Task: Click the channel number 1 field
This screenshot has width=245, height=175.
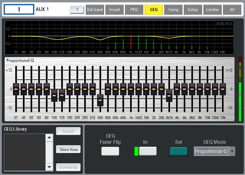Action: [19, 10]
